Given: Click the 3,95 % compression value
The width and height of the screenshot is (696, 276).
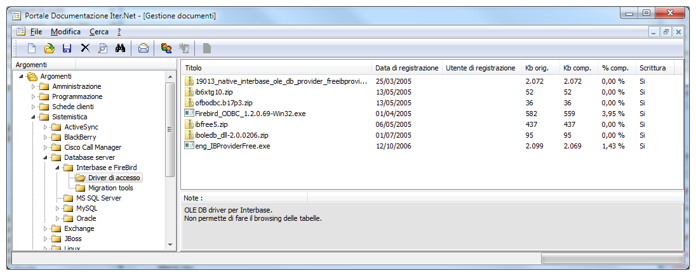Looking at the screenshot, I should (x=613, y=114).
